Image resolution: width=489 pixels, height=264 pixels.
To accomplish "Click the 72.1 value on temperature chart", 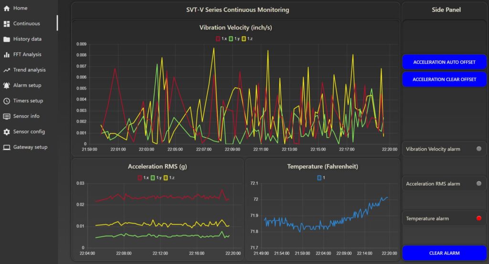I will tap(254, 183).
